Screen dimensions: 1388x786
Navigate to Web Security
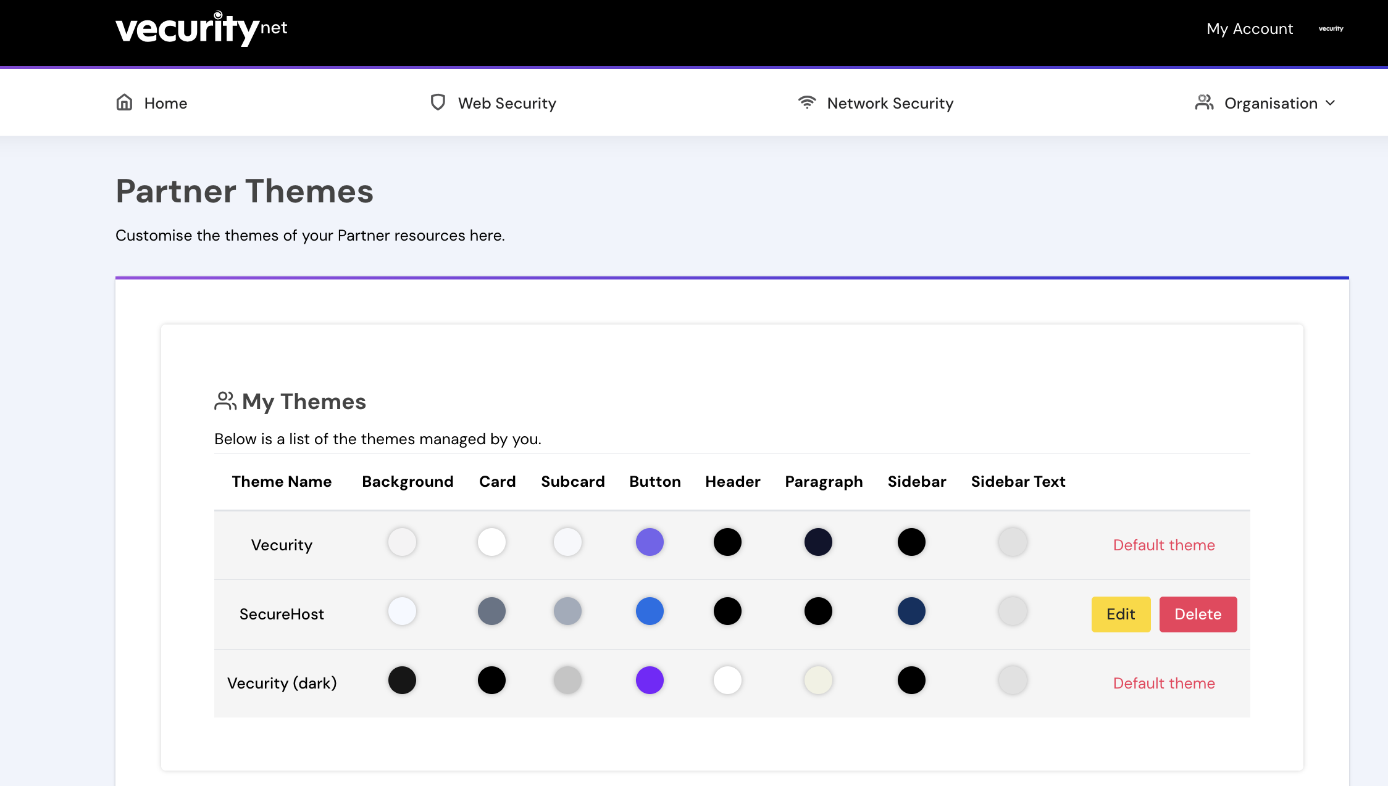[506, 102]
